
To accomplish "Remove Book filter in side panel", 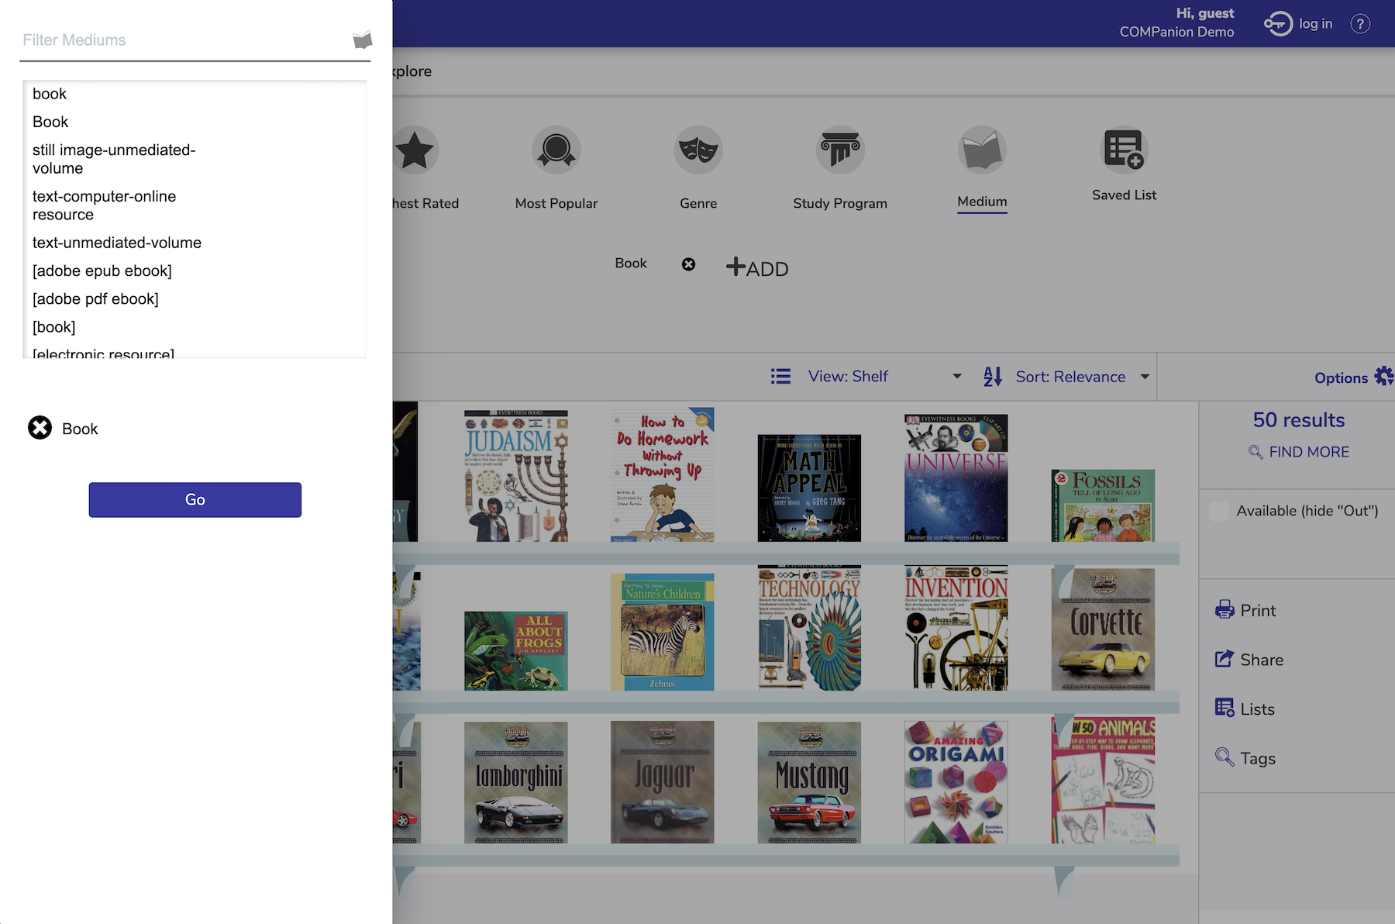I will [40, 428].
